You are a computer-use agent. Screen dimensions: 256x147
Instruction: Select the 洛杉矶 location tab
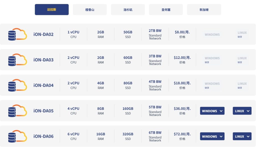point(128,10)
